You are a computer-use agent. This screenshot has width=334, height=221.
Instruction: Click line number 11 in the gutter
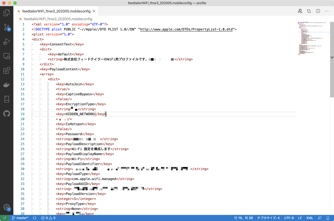coord(23,74)
